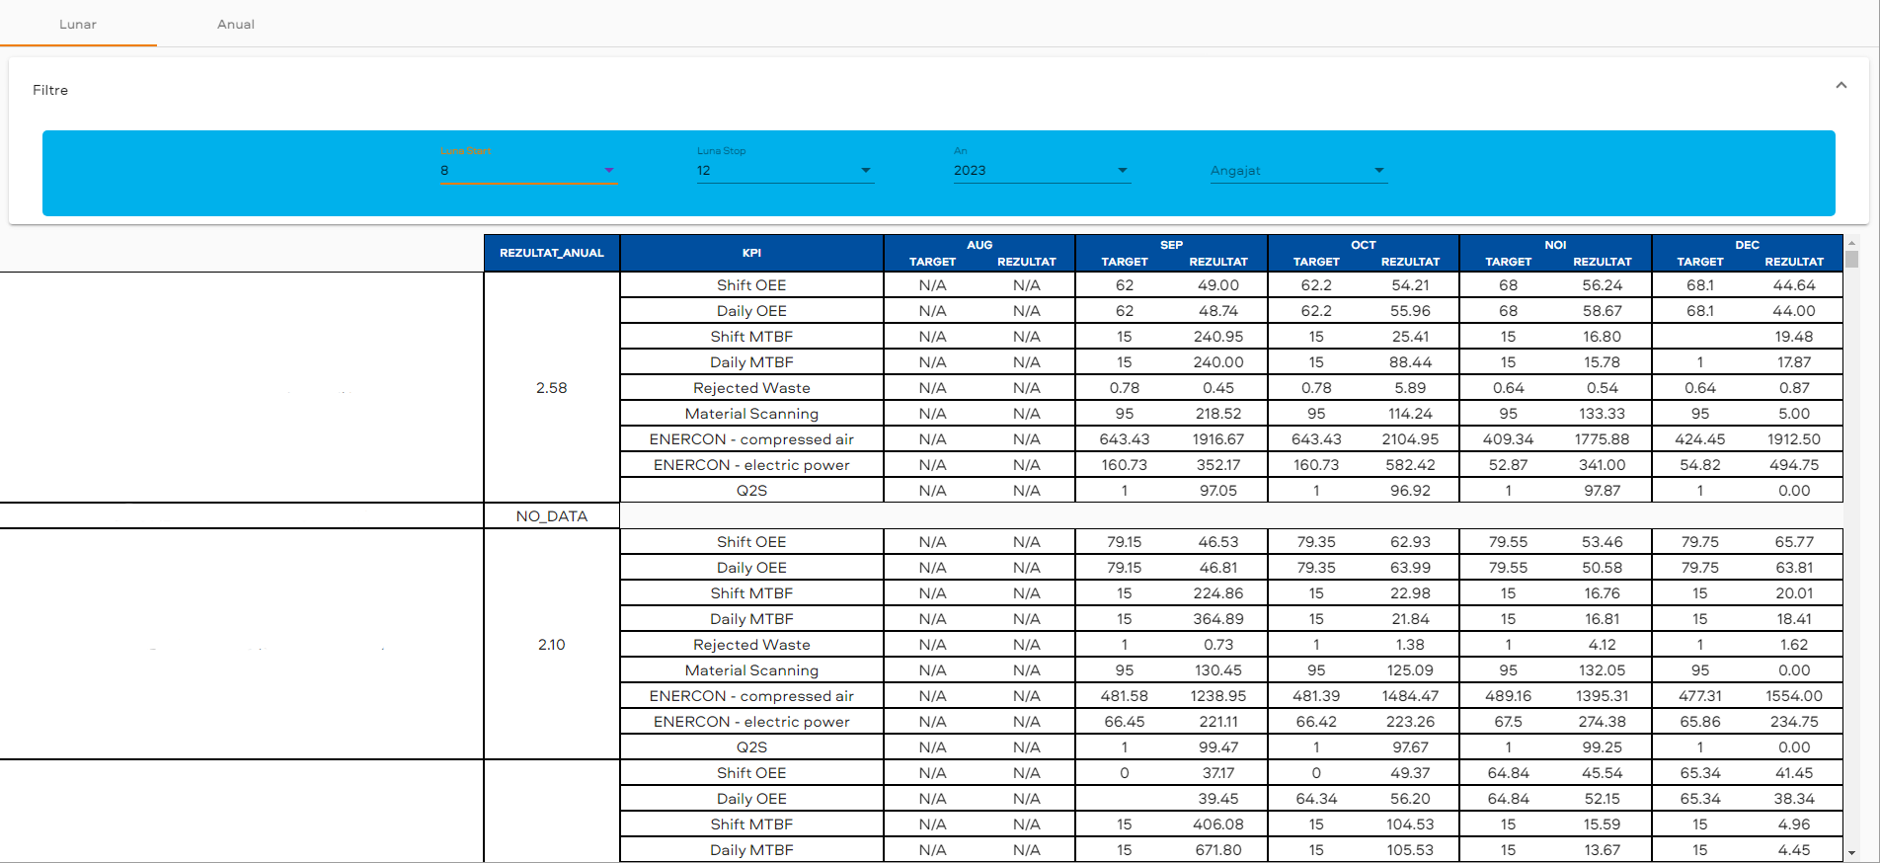Switch to the Anual tab
The image size is (1880, 863).
235,24
